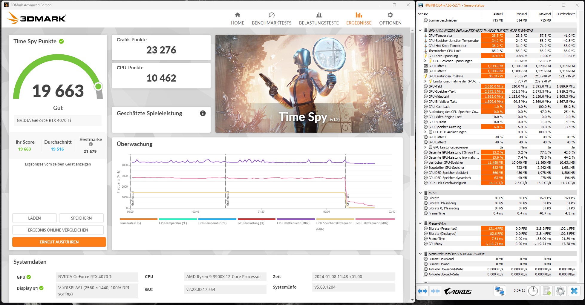
Task: Click the lightning icon of GPU Leistungsaufnahme row
Action: click(x=426, y=76)
